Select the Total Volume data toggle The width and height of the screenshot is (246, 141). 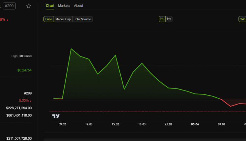pos(82,19)
